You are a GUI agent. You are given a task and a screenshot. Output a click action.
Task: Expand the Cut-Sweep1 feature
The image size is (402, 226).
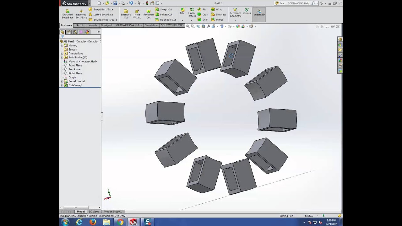pos(62,85)
